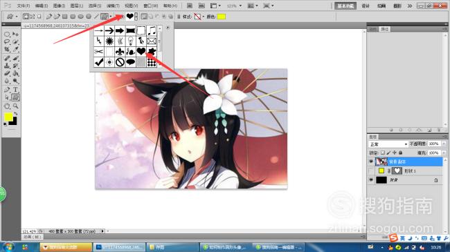Select the Crop tool
450x252 pixels.
7,50
